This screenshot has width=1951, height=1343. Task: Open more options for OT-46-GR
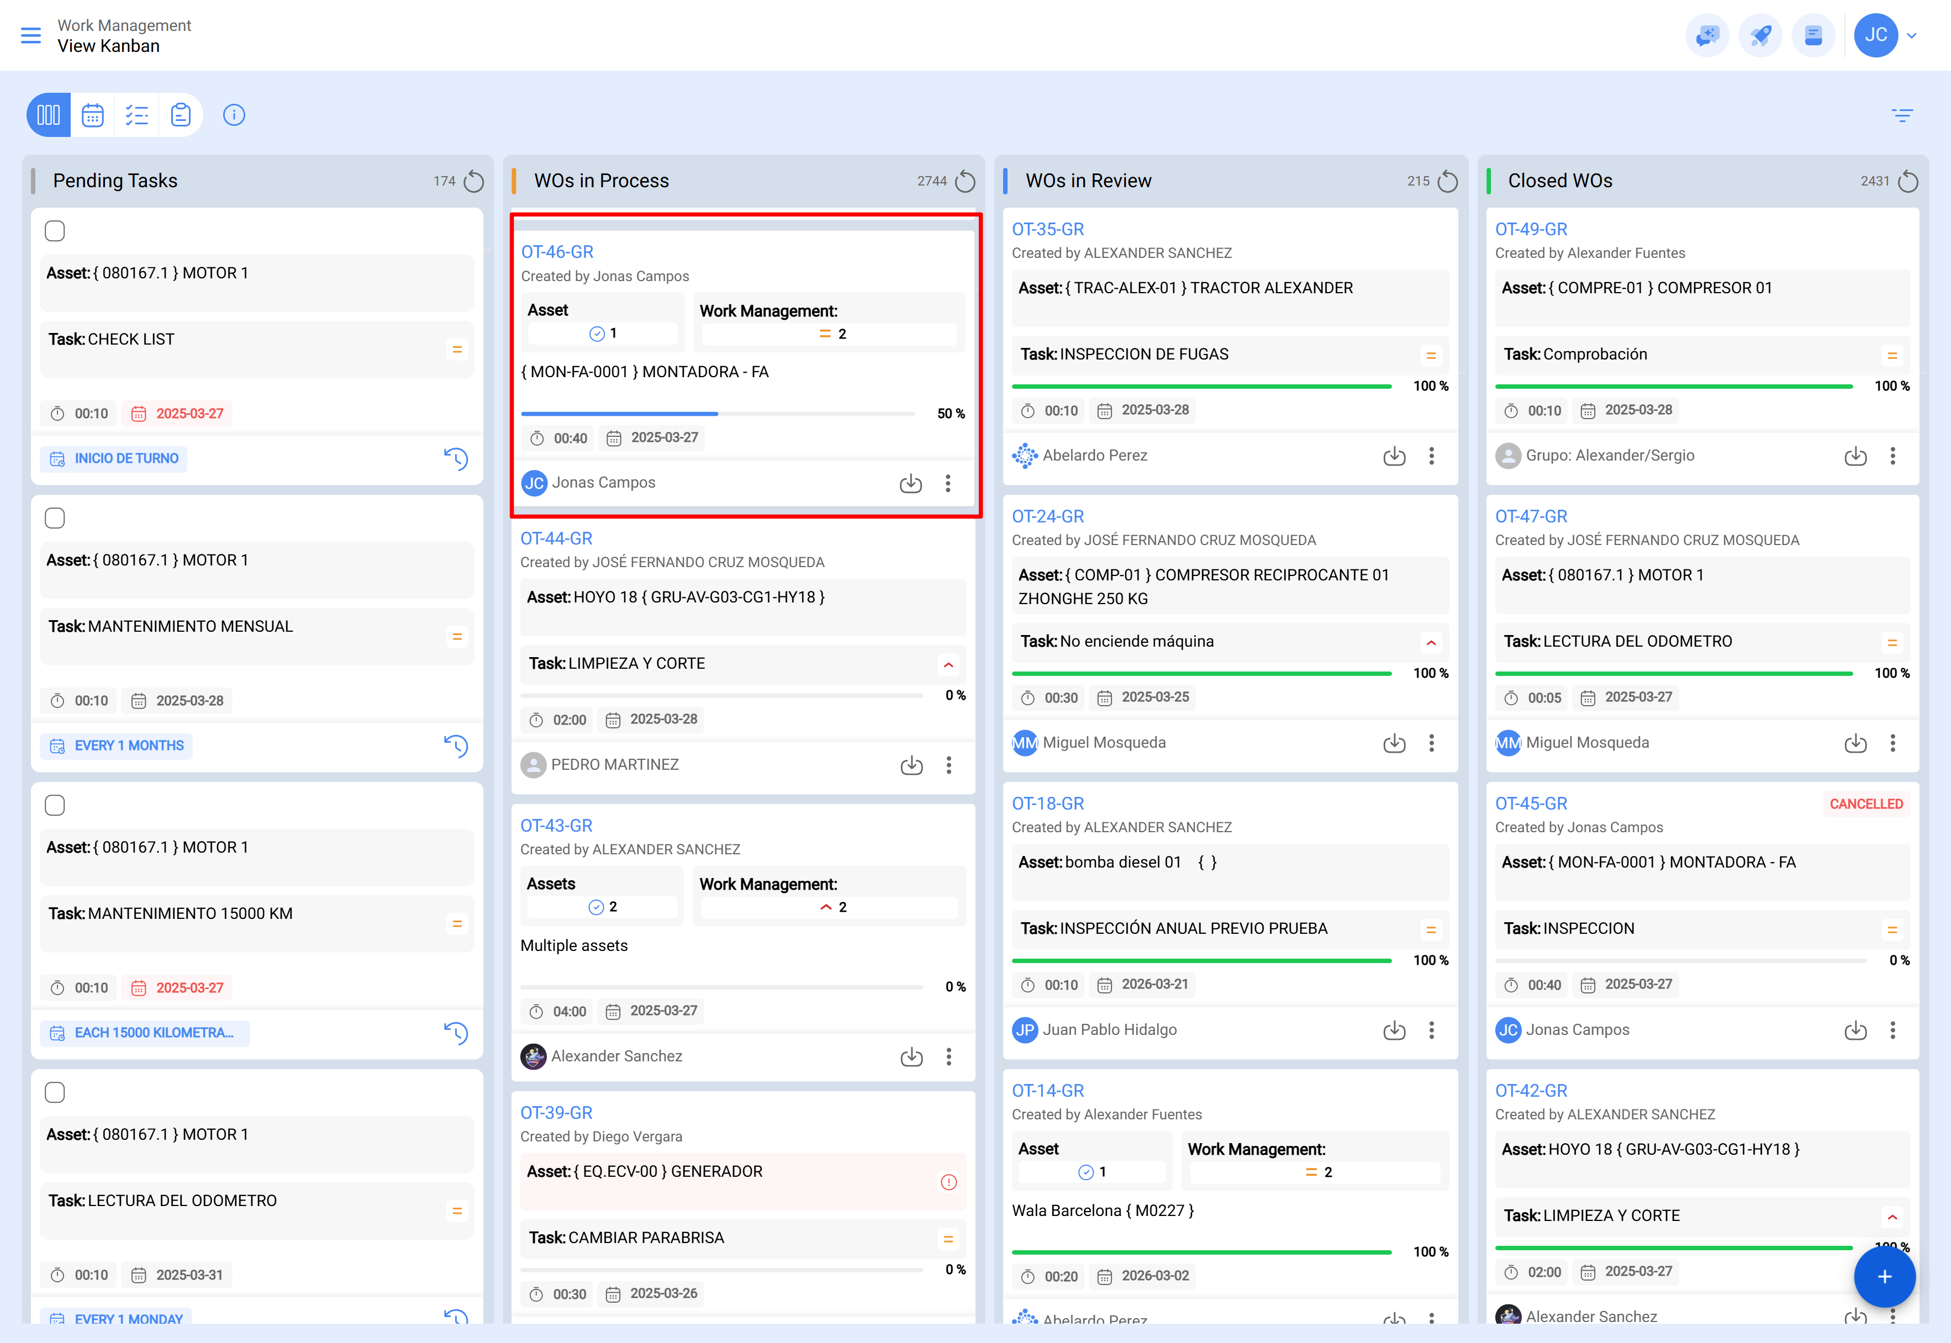948,483
